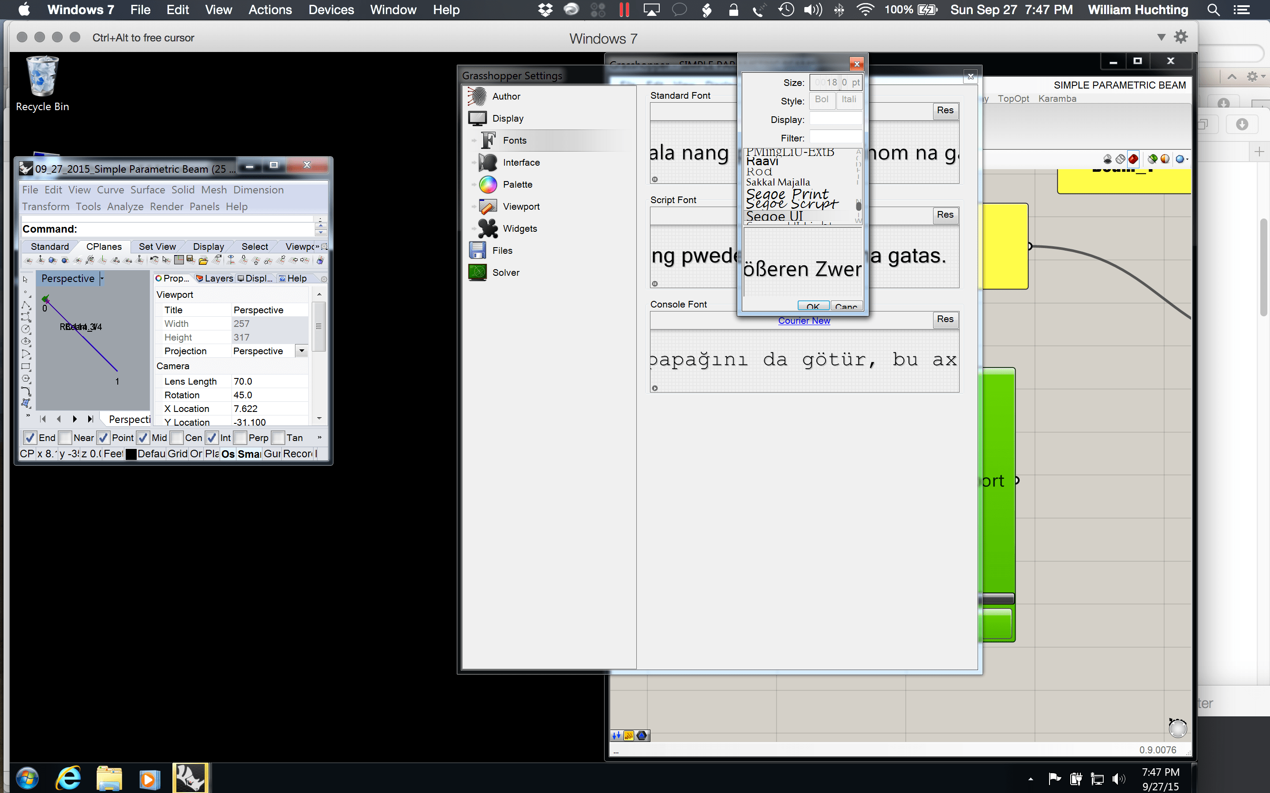Viewport: 1270px width, 793px height.
Task: Open the Analyze menu in Rhino
Action: (125, 207)
